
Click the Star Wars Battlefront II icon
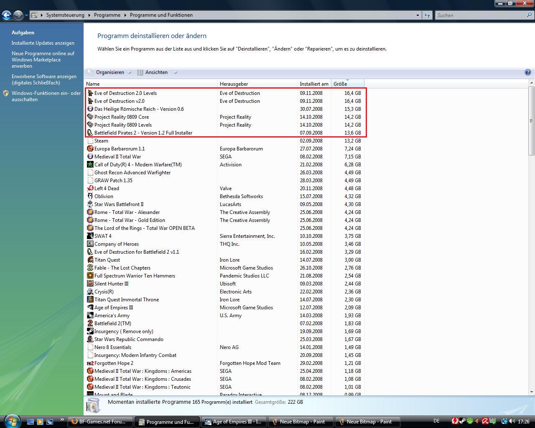(90, 204)
